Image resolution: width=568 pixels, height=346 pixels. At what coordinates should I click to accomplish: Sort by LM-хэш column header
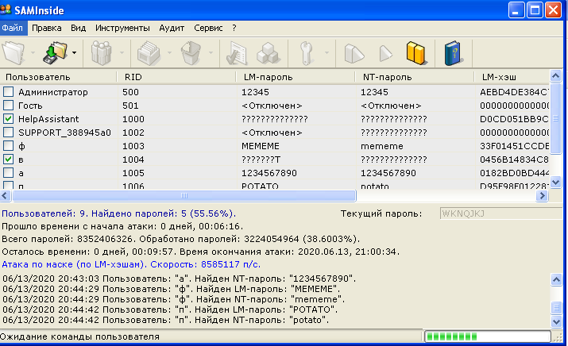click(512, 77)
